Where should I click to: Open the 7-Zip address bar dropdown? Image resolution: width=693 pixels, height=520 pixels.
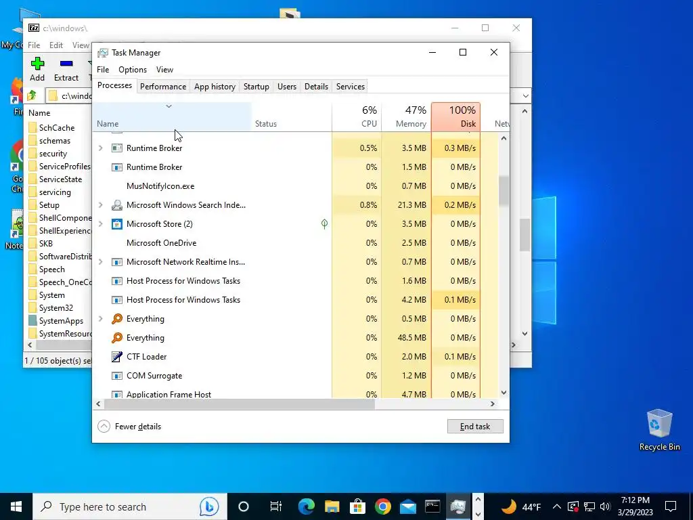(525, 96)
